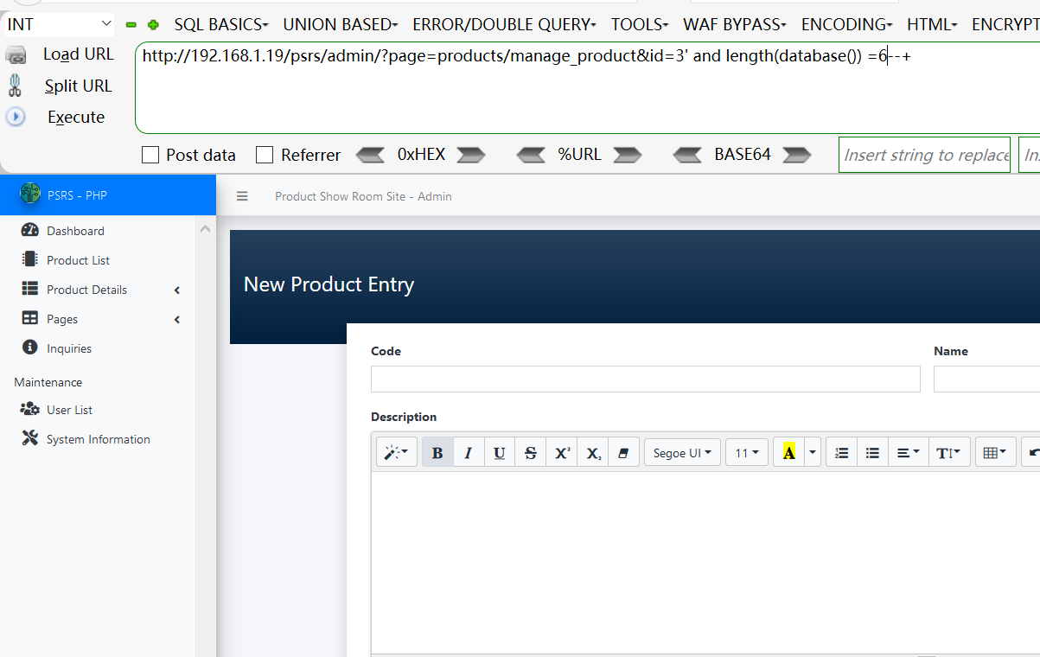The height and width of the screenshot is (657, 1040).
Task: Click the sidebar vertical scrollbar
Action: click(205, 437)
